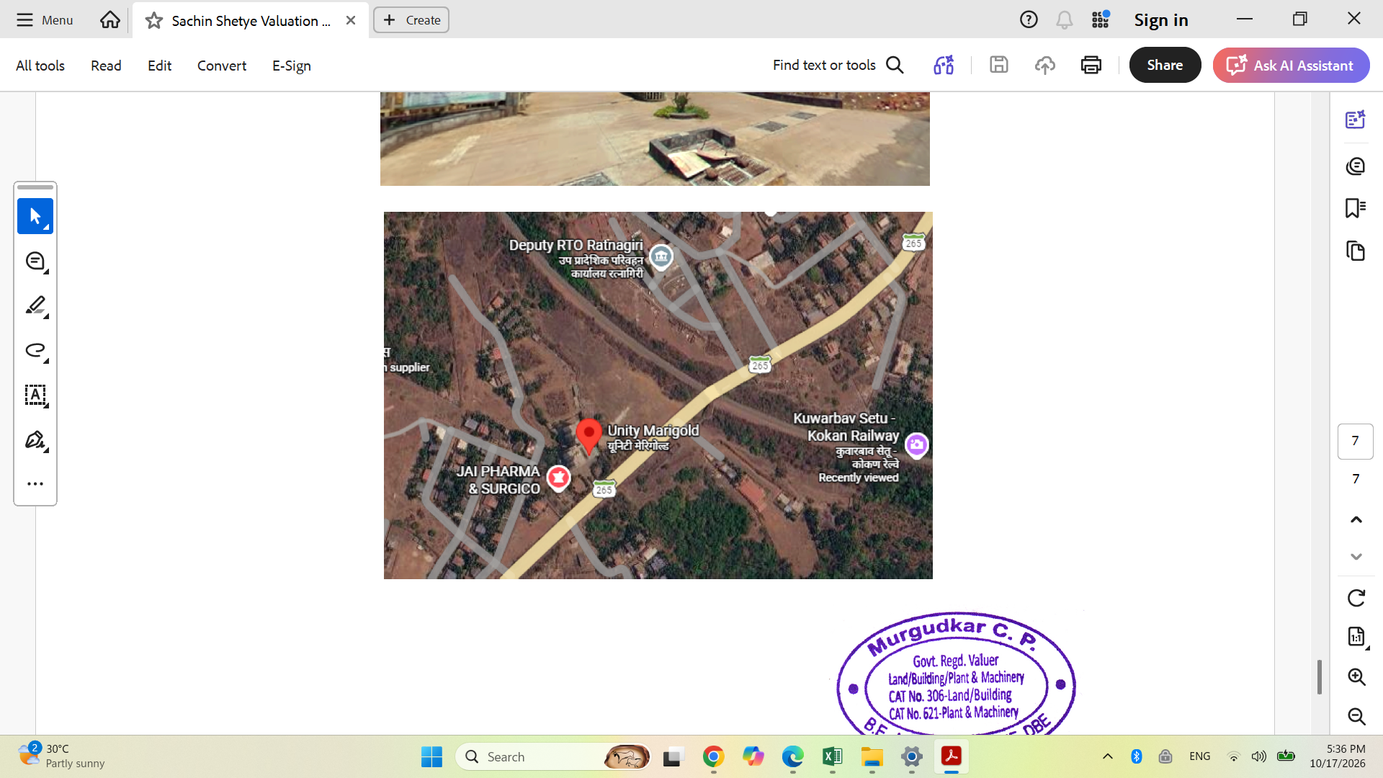The width and height of the screenshot is (1383, 778).
Task: Select the Draw freehand loop tool
Action: (x=35, y=350)
